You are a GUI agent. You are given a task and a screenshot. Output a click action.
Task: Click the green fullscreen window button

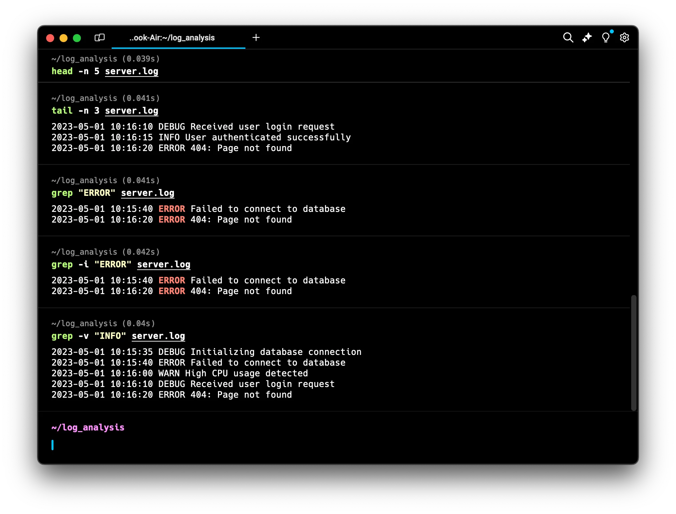77,38
